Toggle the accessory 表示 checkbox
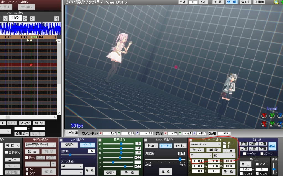Image resolution: width=283 pixels, height=176 pixels. click(x=224, y=143)
